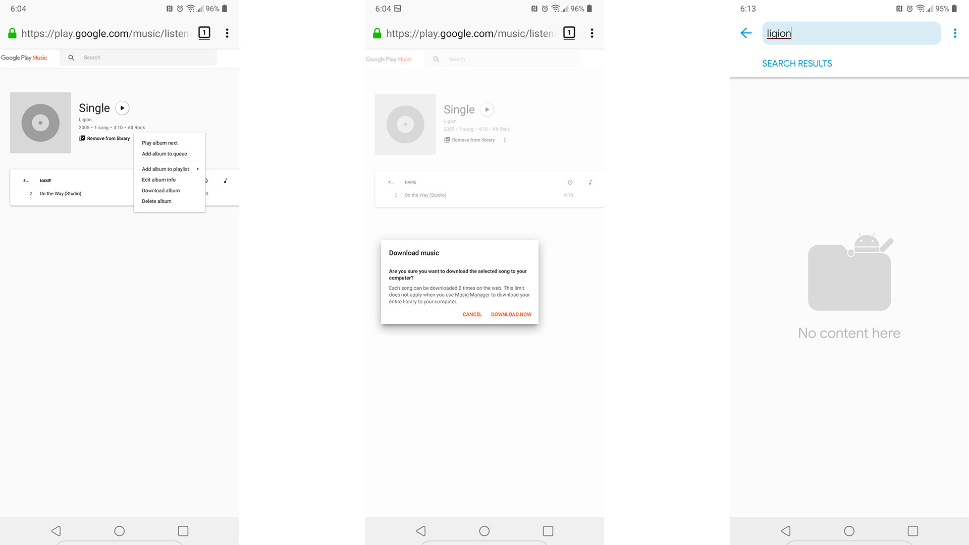This screenshot has width=969, height=545.
Task: Expand Add album to playlist submenu
Action: (x=169, y=169)
